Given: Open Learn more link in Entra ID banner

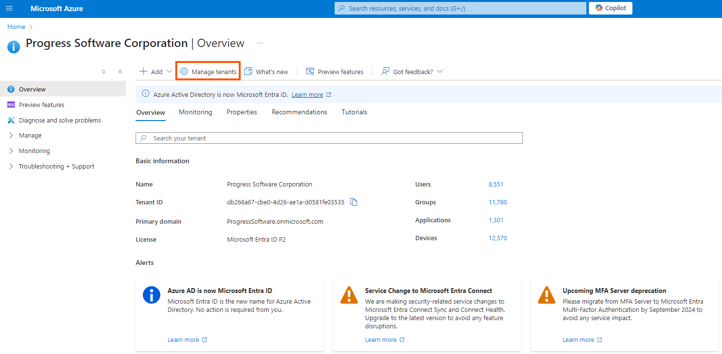Looking at the screenshot, I should [307, 95].
